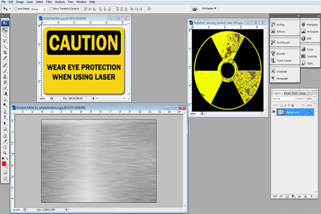The height and width of the screenshot is (214, 321).
Task: Open the Normal blend mode dropdown
Action: pos(284,98)
